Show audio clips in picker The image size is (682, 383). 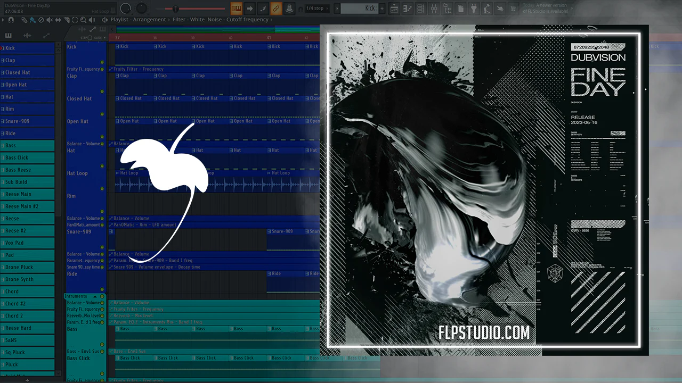27,35
